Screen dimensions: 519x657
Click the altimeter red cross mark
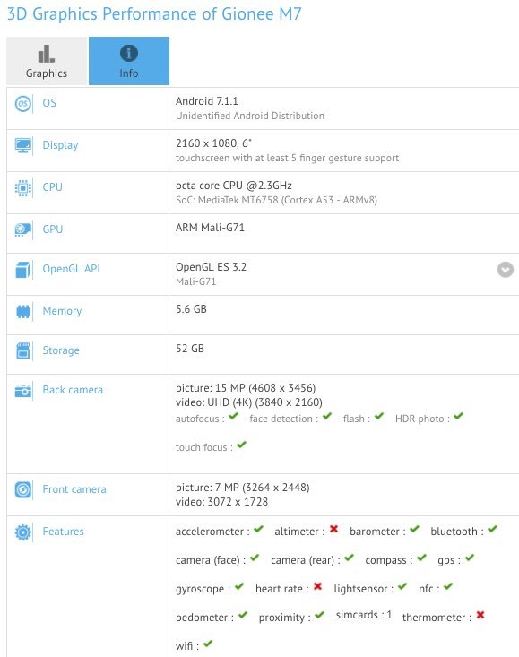pyautogui.click(x=333, y=529)
